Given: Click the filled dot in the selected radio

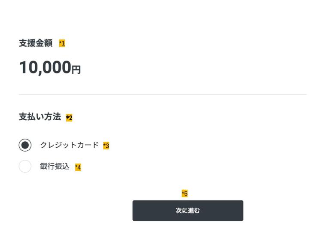Looking at the screenshot, I should [x=25, y=145].
